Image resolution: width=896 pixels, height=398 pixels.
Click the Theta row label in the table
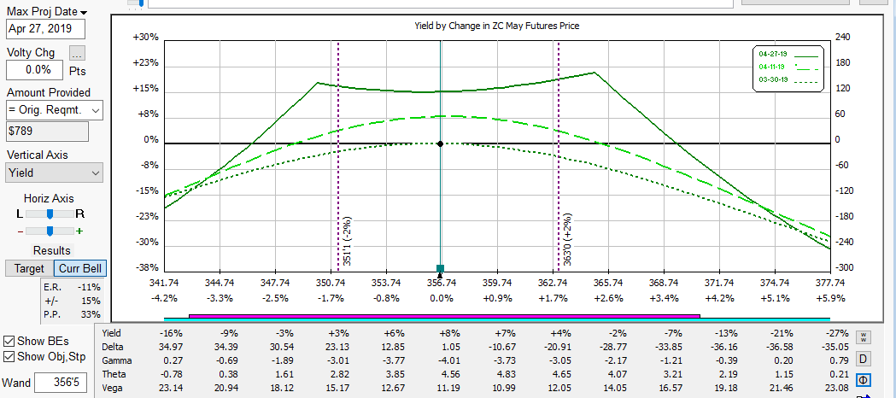[113, 374]
